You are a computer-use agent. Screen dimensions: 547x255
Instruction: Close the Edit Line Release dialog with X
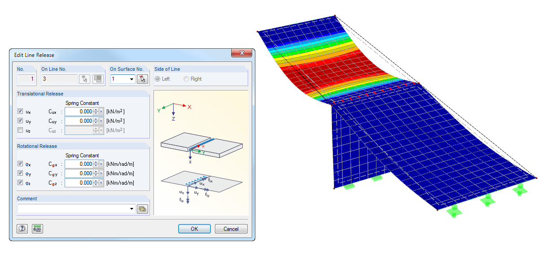[241, 53]
